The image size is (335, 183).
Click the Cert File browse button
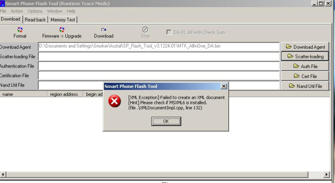pos(305,76)
